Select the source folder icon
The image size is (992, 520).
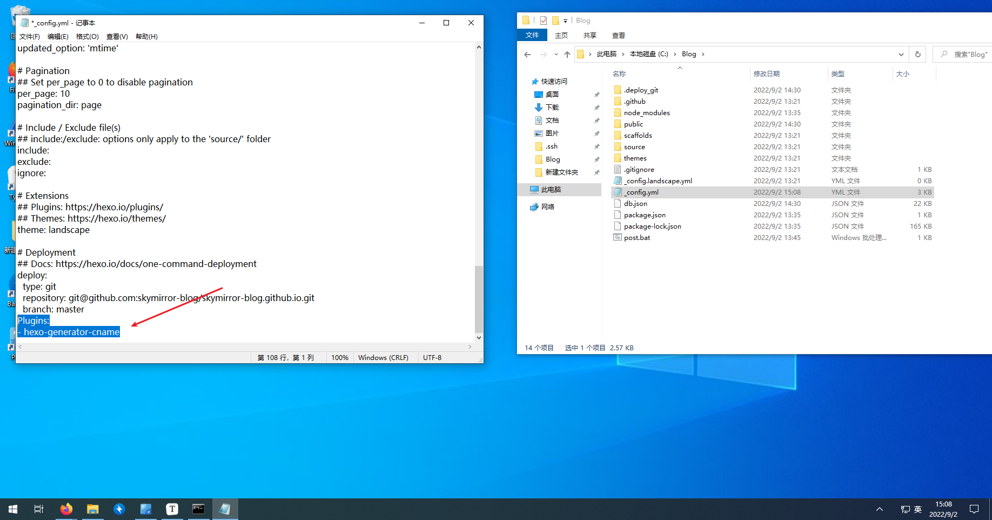[618, 146]
